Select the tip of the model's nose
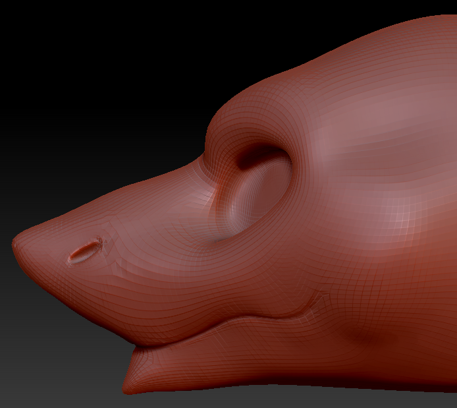 pyautogui.click(x=17, y=243)
